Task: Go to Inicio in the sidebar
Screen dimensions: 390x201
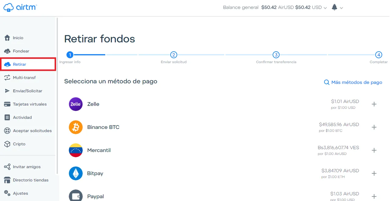Action: tap(18, 38)
